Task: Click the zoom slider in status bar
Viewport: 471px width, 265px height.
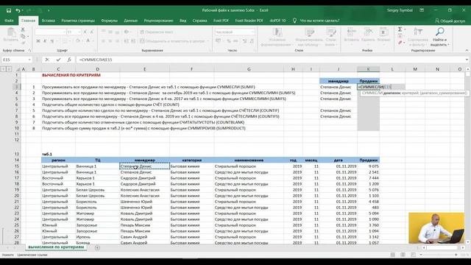Action: 439,255
